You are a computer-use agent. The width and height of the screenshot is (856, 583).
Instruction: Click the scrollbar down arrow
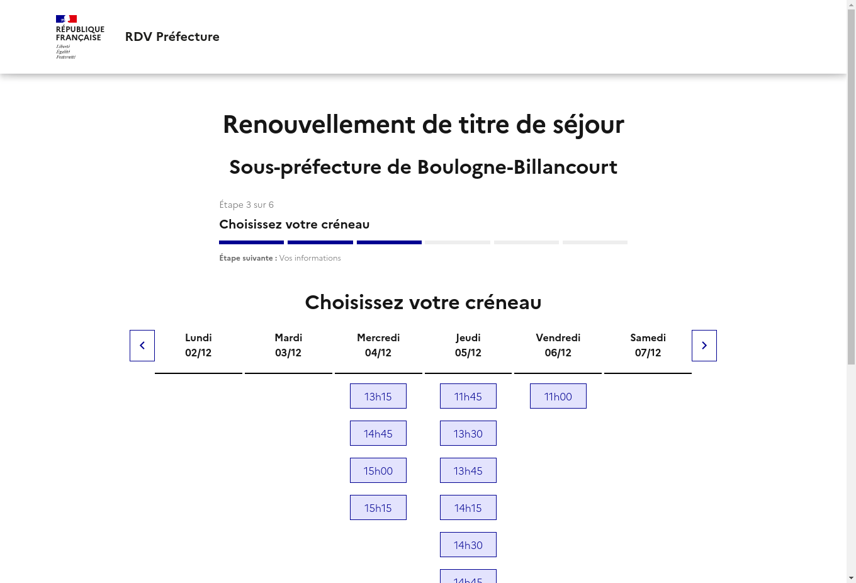[851, 578]
